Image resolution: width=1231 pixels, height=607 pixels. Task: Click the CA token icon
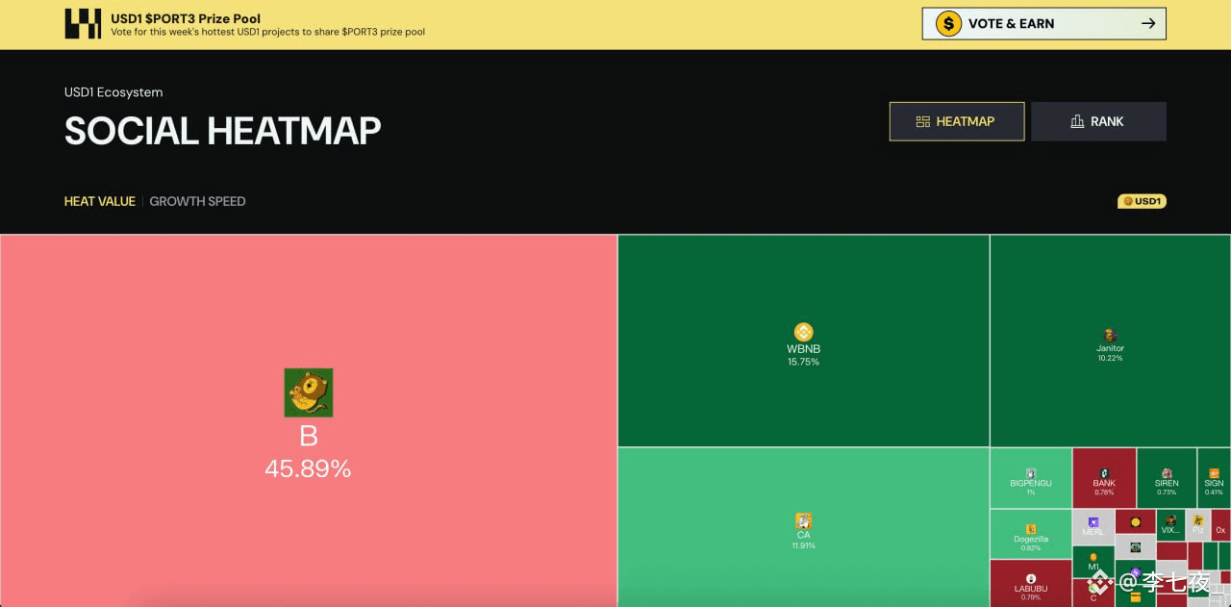pos(803,521)
